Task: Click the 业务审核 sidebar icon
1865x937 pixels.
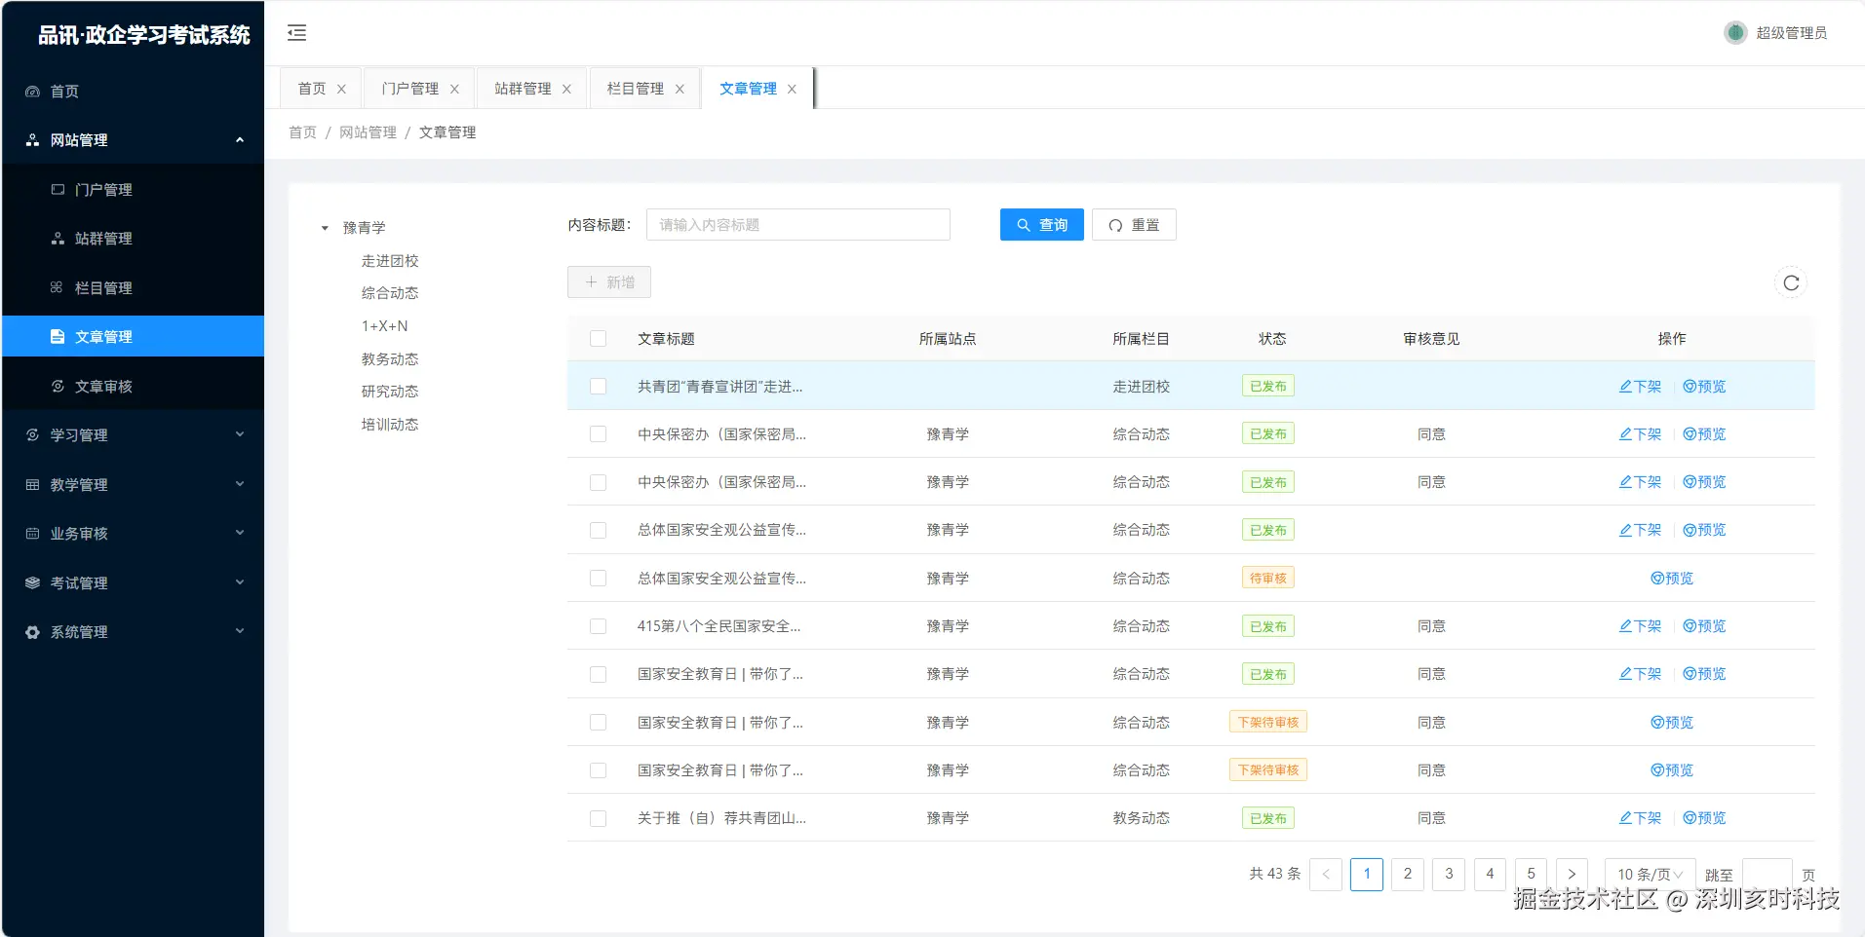Action: point(32,534)
